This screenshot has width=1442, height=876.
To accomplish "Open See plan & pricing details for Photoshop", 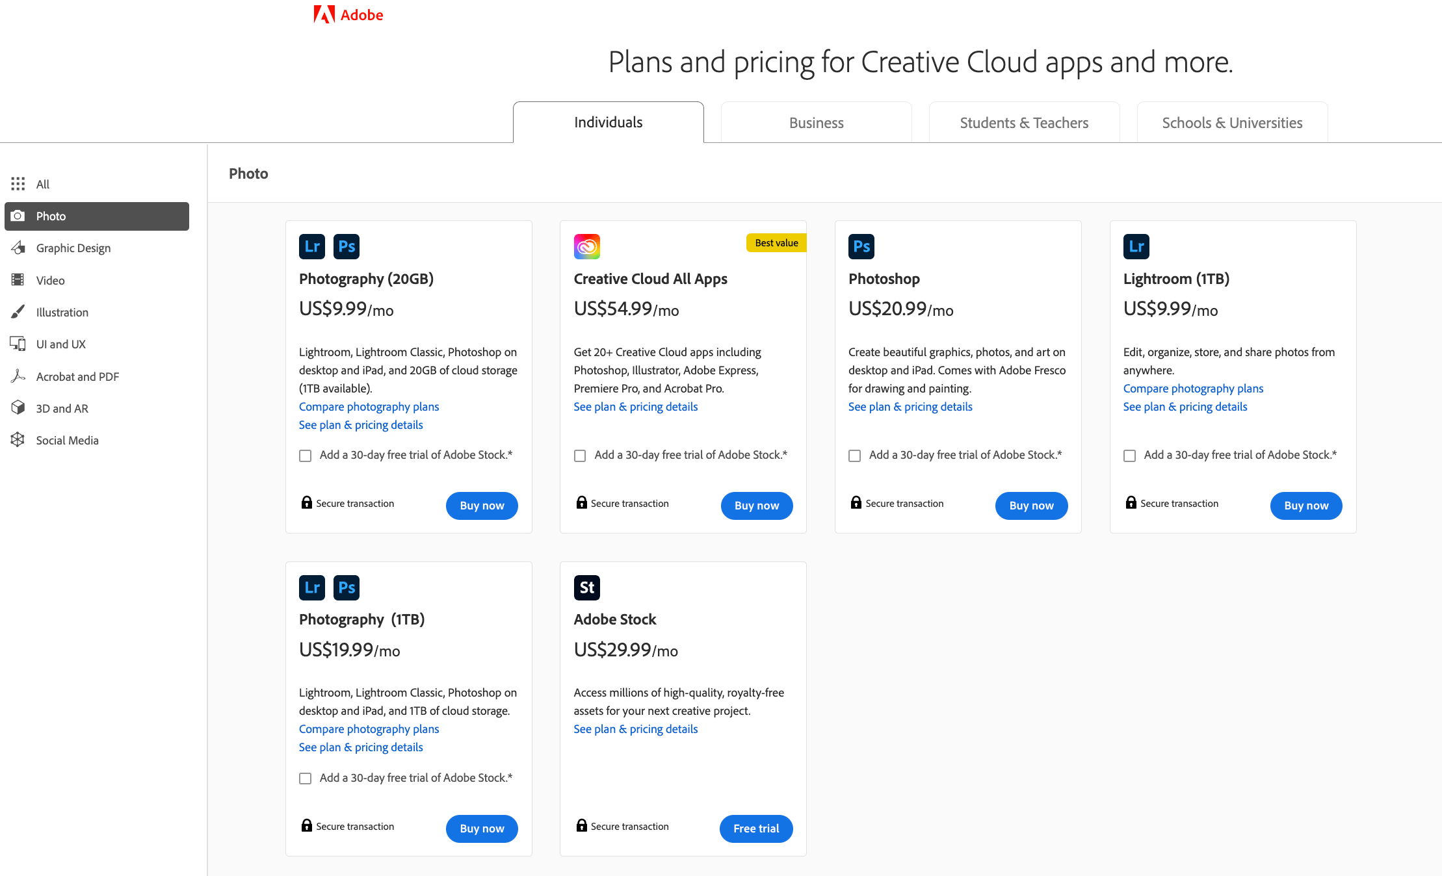I will 910,407.
